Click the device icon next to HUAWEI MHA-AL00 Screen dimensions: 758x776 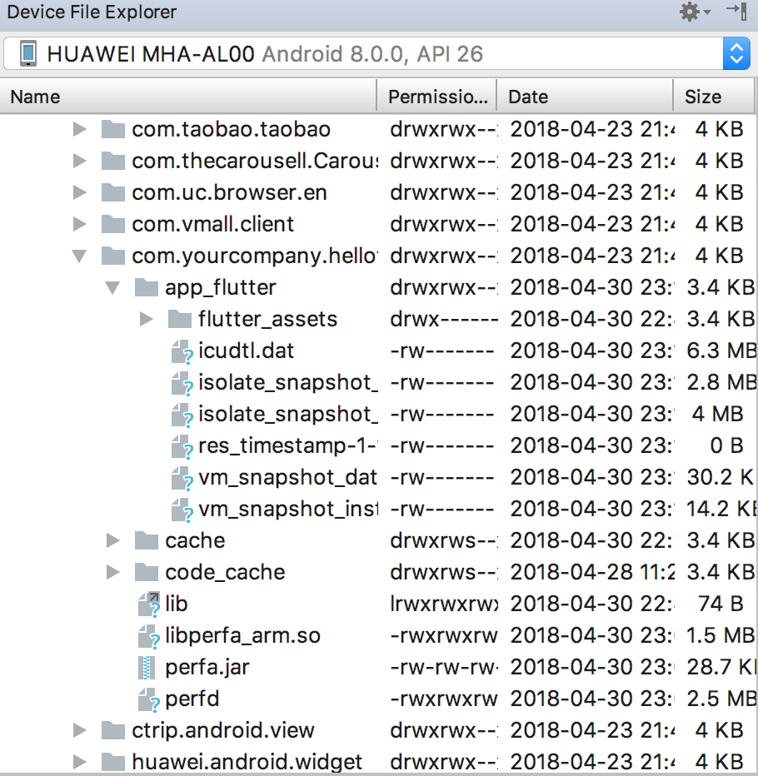pos(29,52)
